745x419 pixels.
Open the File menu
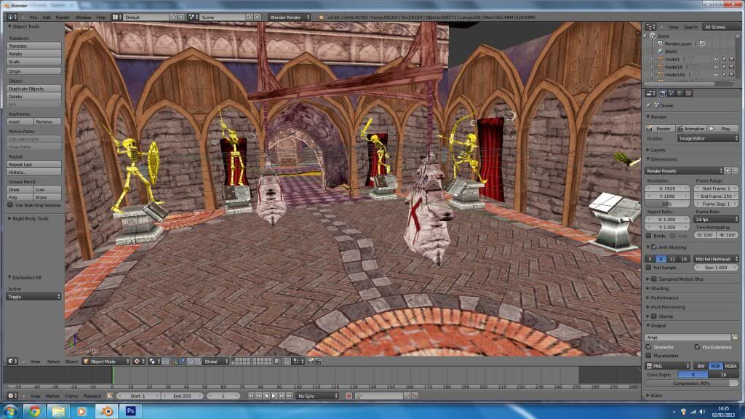(x=33, y=17)
